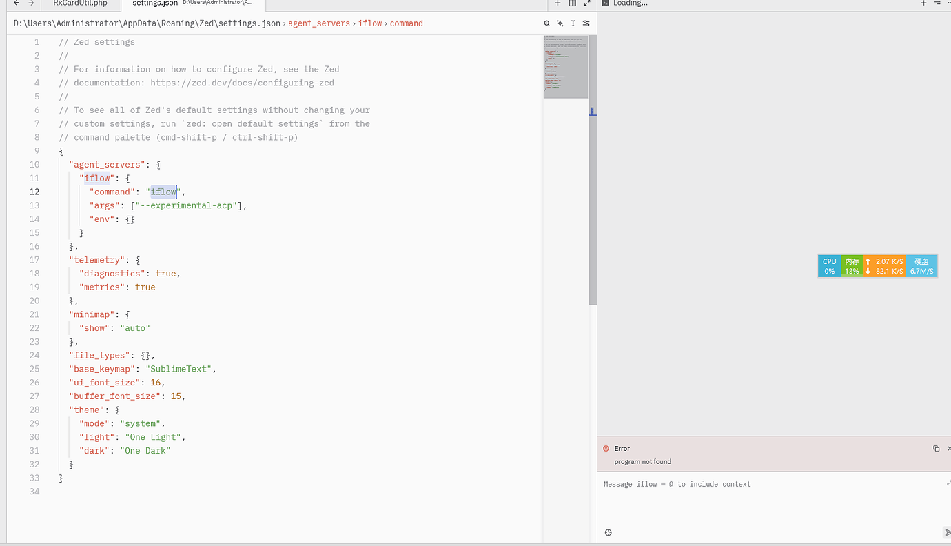Switch to the RxCardUtil.php tab

click(80, 3)
